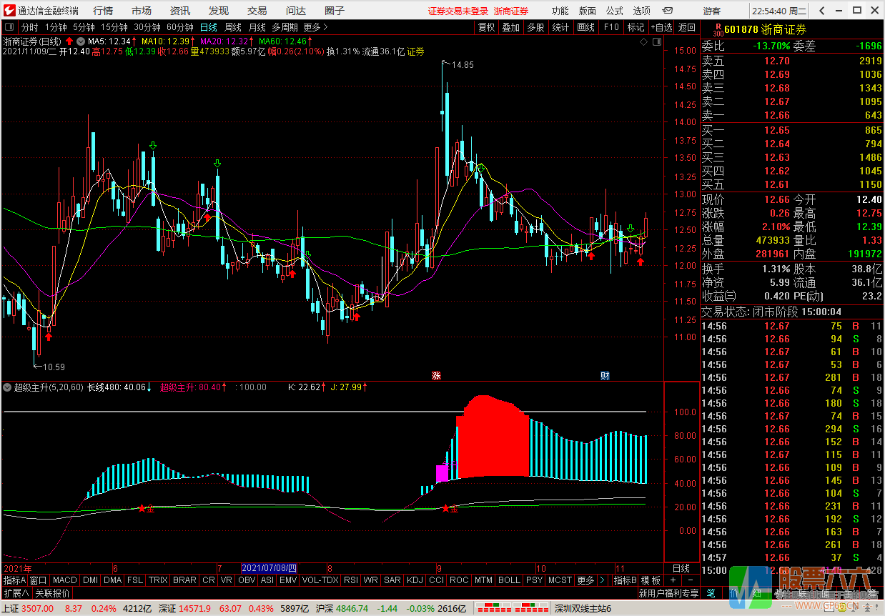Switch chart to 1分钟 period

(55, 27)
